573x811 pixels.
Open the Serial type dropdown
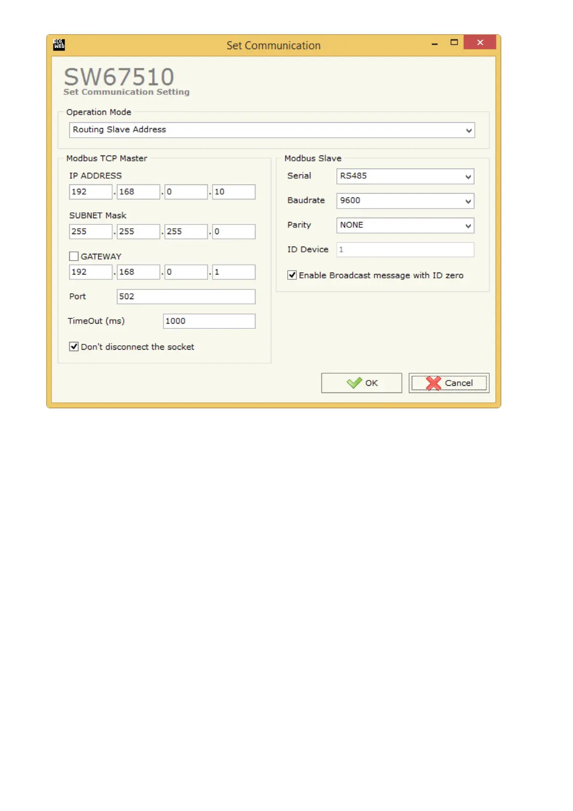pyautogui.click(x=405, y=176)
